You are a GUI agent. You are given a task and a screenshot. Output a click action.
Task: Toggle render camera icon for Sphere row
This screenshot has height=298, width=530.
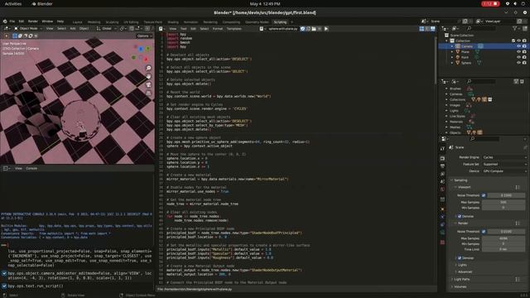coord(524,63)
